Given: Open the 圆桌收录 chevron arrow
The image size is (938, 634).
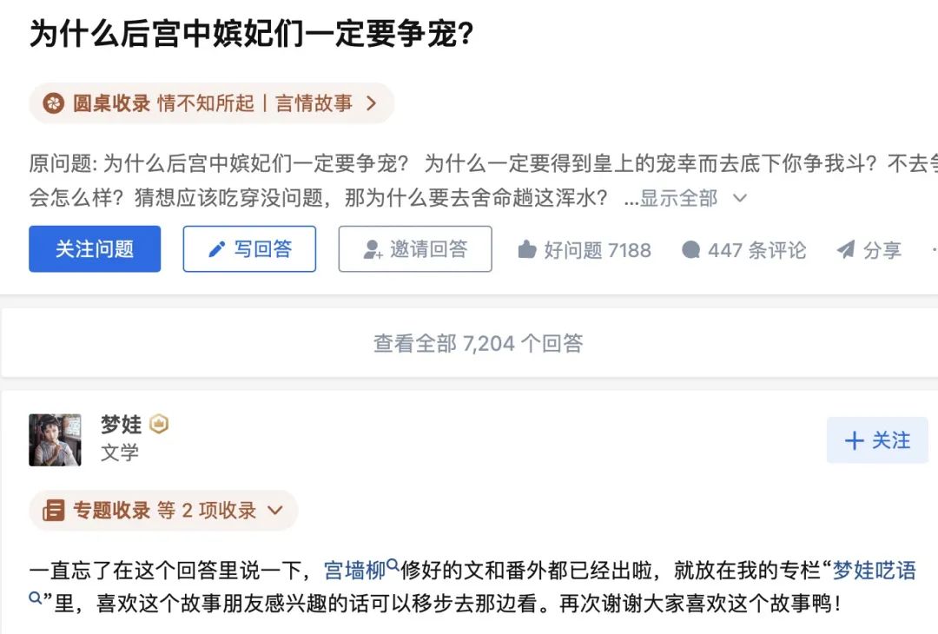Looking at the screenshot, I should point(372,104).
